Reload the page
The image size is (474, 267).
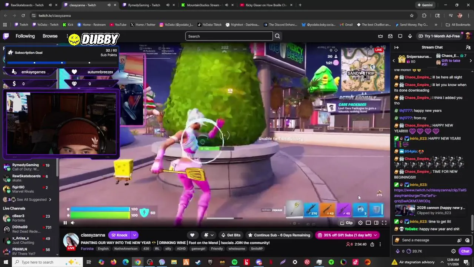point(23,16)
